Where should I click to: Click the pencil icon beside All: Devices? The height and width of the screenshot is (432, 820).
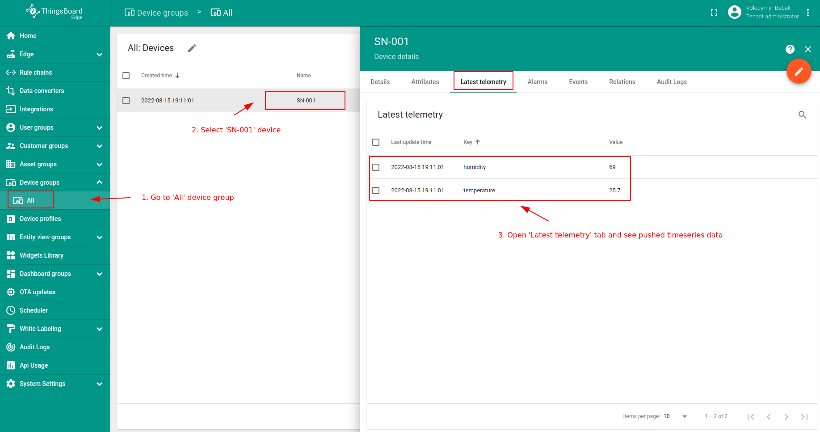(192, 48)
